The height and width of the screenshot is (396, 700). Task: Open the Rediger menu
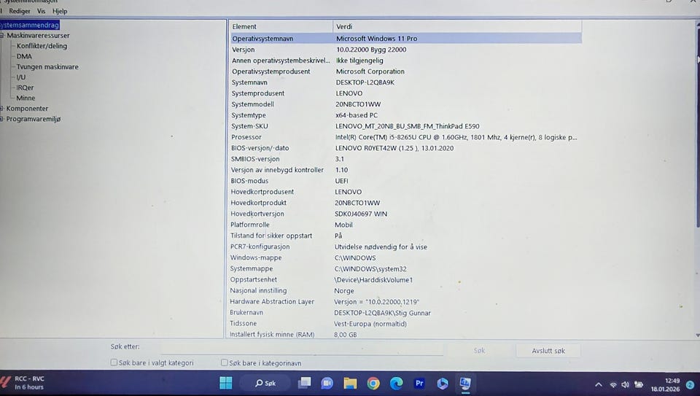pos(20,11)
